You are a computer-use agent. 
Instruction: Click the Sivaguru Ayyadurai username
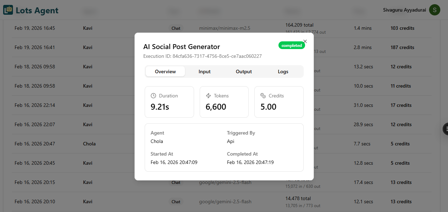pos(405,10)
